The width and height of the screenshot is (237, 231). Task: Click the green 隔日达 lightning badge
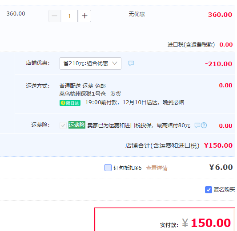point(70,103)
